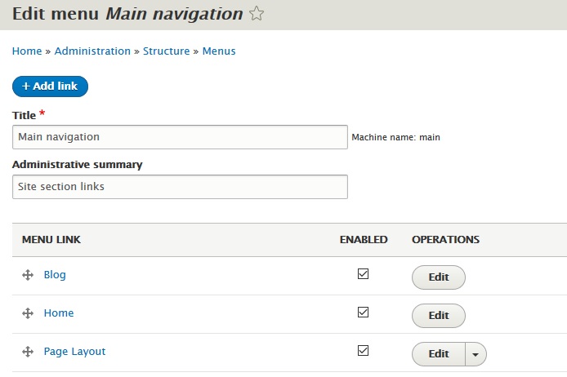Click the Administrative summary input field

181,187
